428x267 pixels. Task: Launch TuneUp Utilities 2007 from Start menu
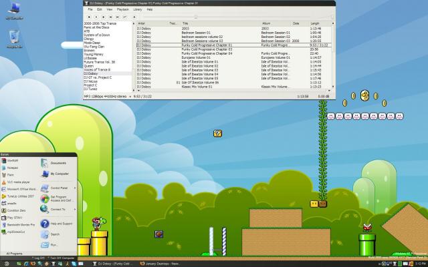(x=18, y=196)
